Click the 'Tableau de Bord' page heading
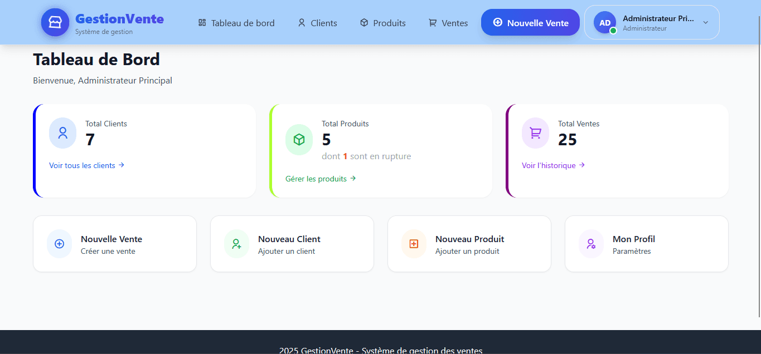Screen dimensions: 761x354 click(96, 59)
